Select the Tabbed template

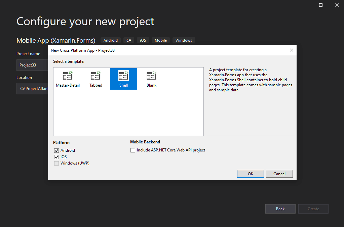click(x=96, y=79)
